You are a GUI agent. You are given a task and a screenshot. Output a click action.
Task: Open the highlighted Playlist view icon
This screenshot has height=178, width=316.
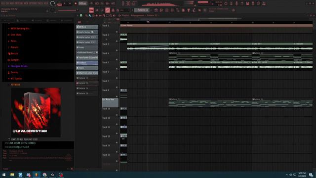click(x=91, y=10)
